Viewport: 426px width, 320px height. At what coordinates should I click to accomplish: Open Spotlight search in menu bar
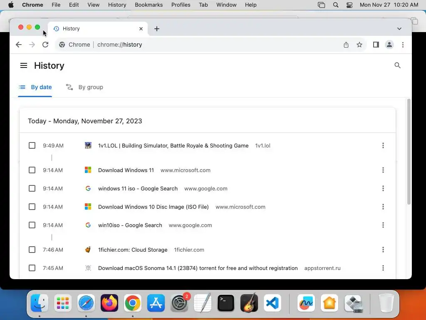(336, 5)
